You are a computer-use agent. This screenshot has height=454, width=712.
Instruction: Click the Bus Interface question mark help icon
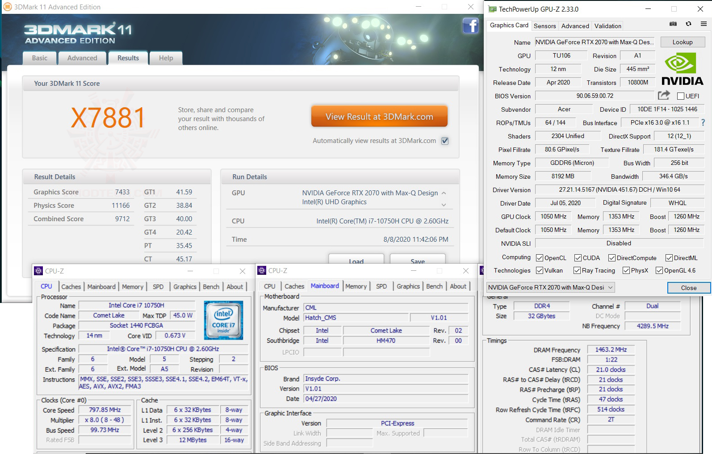point(703,122)
